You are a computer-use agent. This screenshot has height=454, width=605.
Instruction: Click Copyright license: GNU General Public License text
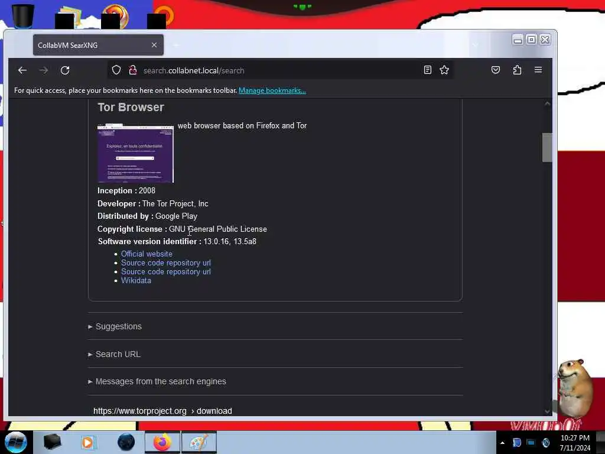(182, 229)
